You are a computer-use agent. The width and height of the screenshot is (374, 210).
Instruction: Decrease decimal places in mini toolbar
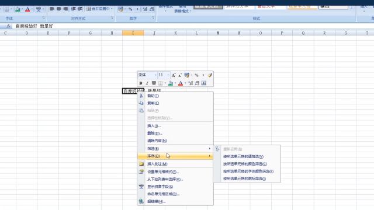(x=198, y=83)
